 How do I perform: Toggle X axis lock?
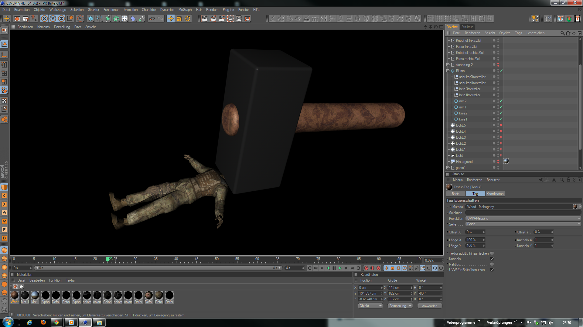[44, 19]
